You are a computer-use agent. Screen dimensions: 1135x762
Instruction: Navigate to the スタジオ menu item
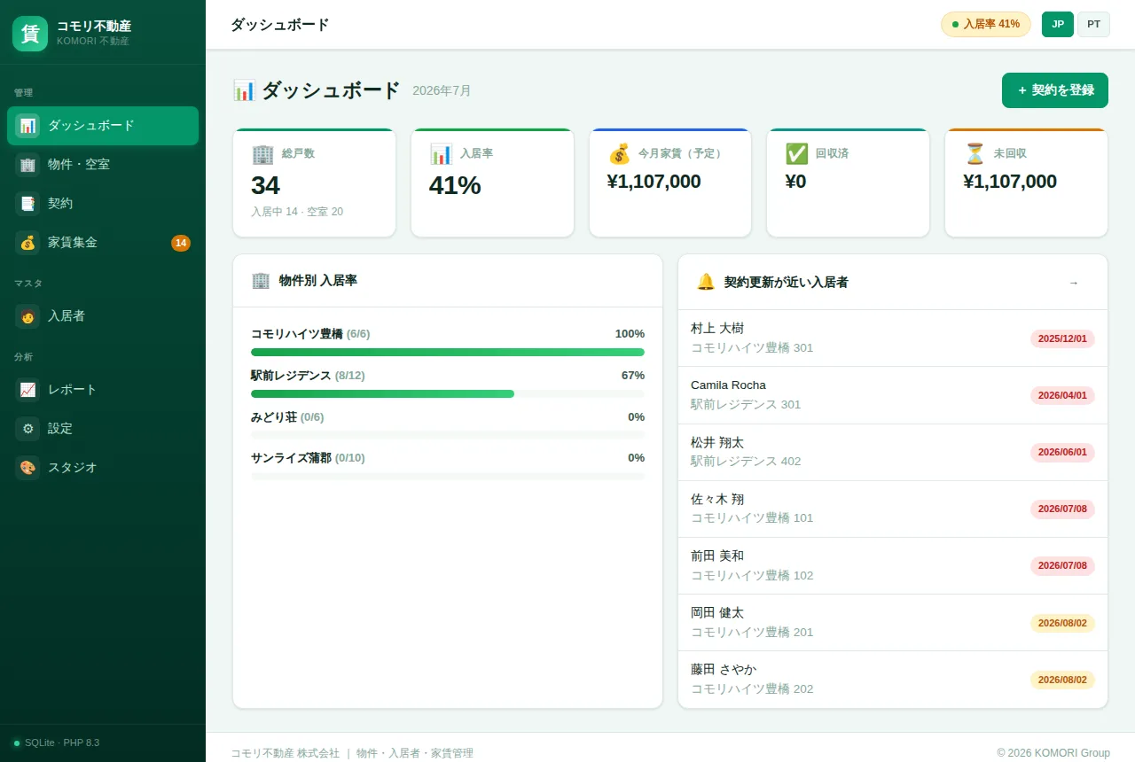point(103,468)
